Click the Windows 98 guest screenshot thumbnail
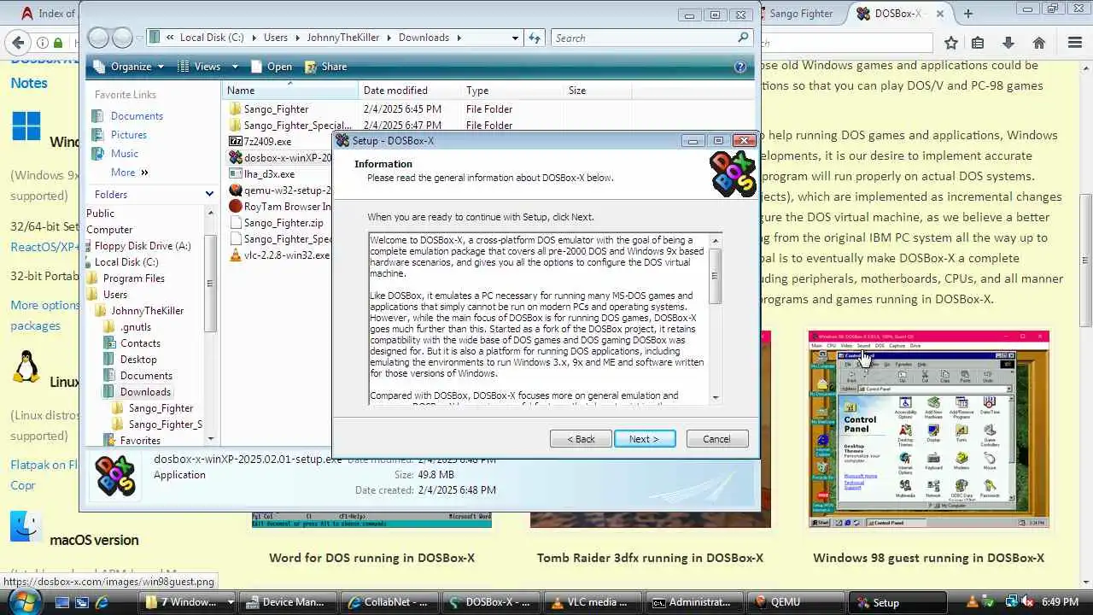1093x615 pixels. [929, 430]
